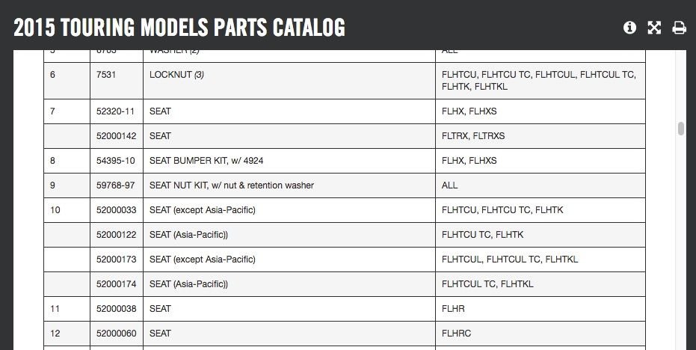Click the LOCKNUT (3) description cell

177,75
